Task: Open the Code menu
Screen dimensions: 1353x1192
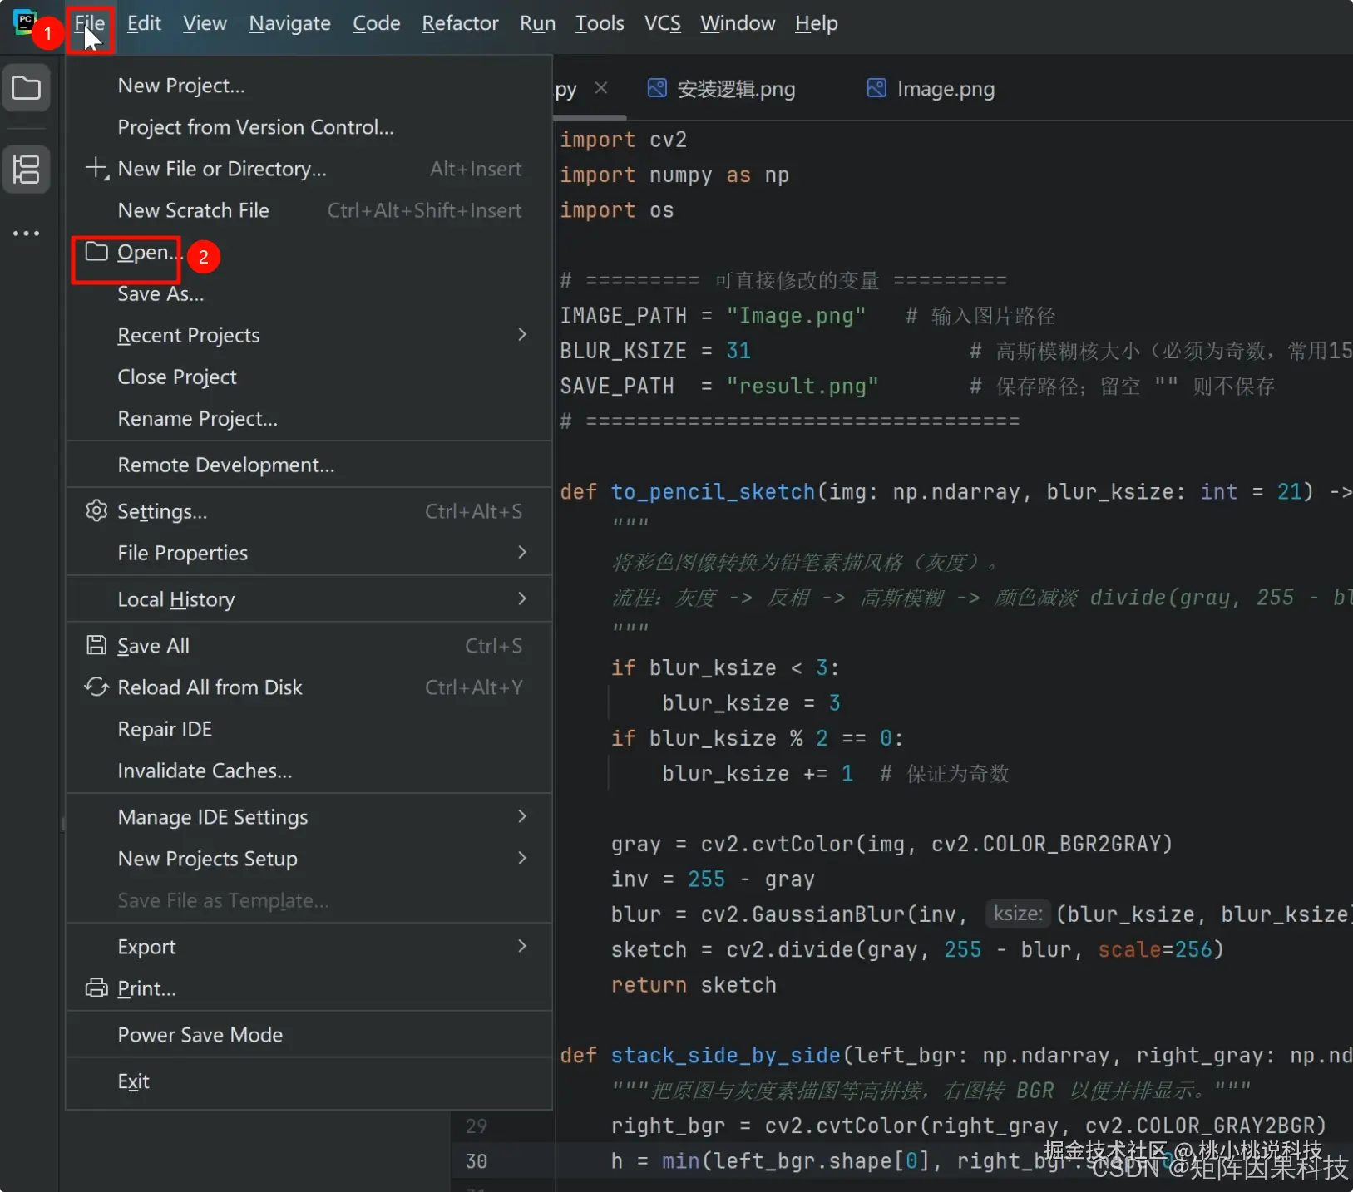Action: pos(376,23)
